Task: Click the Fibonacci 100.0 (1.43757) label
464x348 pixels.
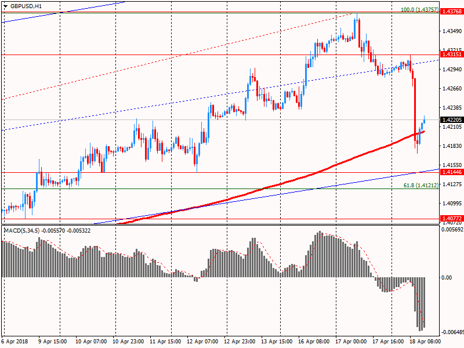Action: [x=419, y=9]
